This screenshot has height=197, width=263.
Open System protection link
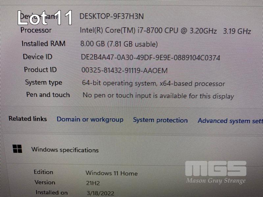tap(160, 120)
